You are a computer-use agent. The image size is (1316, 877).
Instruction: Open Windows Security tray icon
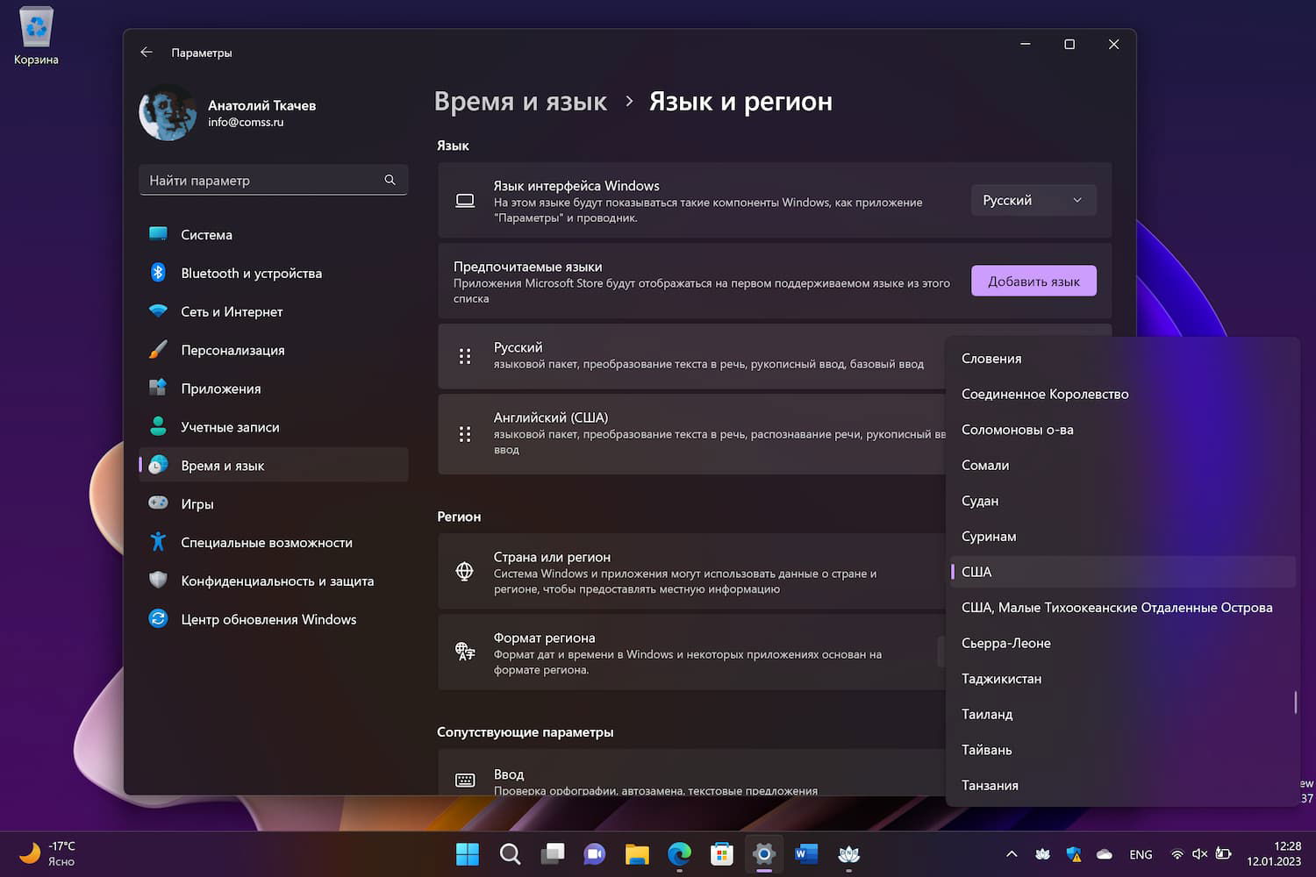[1074, 853]
